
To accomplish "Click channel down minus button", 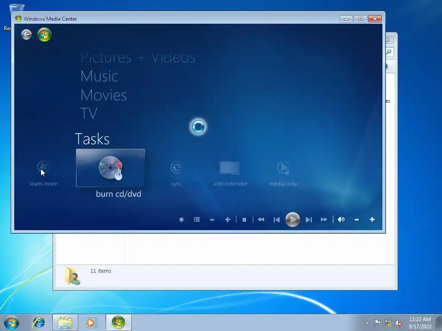I will (x=212, y=220).
